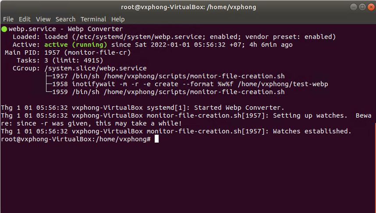The image size is (376, 213).
Task: Open the Edit menu
Action: tap(25, 19)
